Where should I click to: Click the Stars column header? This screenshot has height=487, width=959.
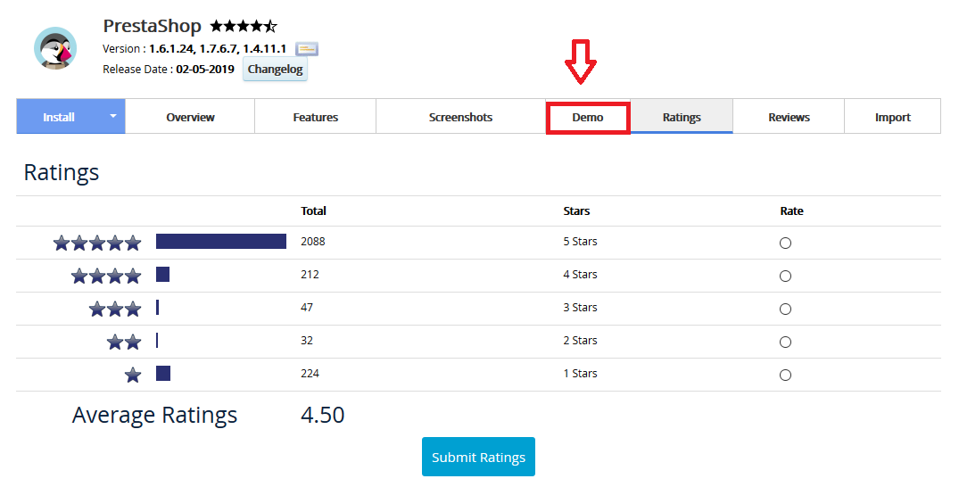pyautogui.click(x=576, y=210)
